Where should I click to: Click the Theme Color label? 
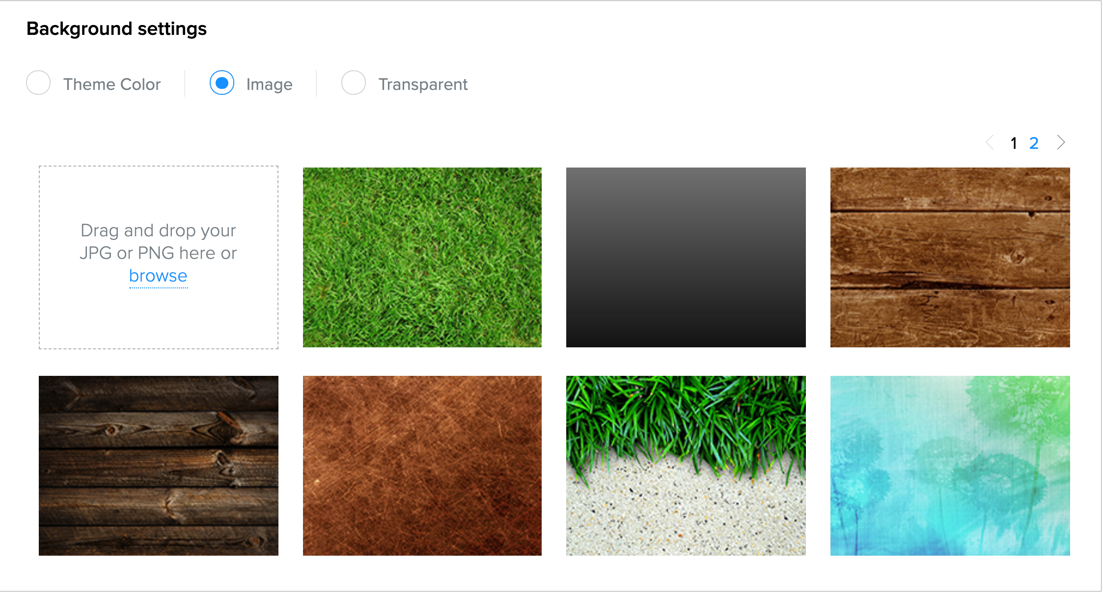112,85
